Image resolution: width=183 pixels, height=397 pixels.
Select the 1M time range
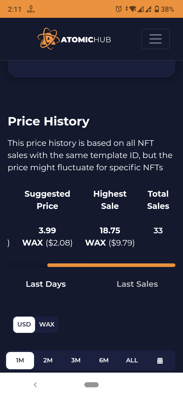pyautogui.click(x=20, y=360)
